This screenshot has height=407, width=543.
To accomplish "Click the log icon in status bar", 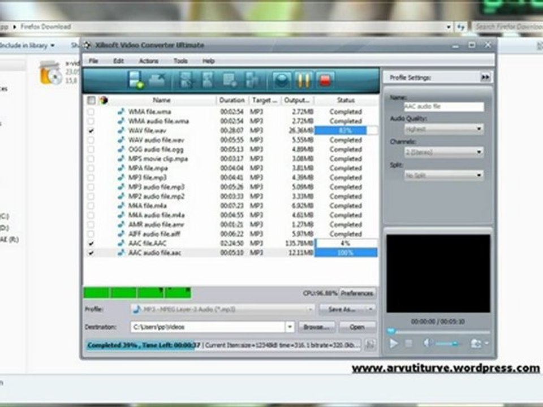I will [370, 344].
